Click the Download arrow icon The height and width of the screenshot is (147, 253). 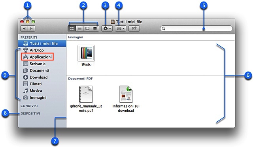tap(25, 77)
